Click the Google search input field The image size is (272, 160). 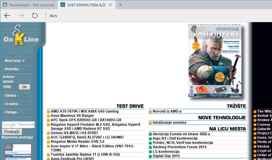18,125
